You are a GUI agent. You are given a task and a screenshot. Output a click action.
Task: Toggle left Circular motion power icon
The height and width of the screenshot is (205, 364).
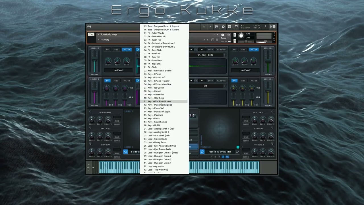point(90,144)
